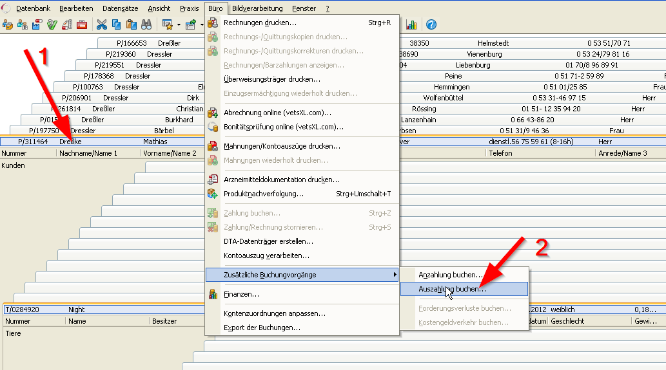Open the Datenbank menu
666x370 pixels.
pos(33,8)
